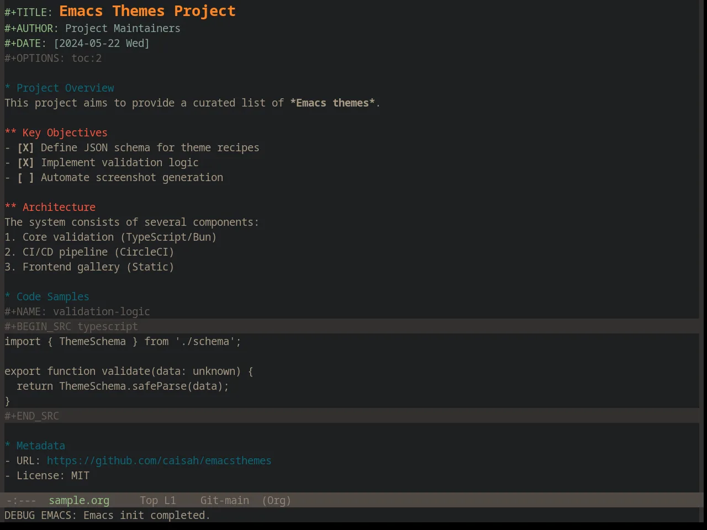This screenshot has height=530, width=707.
Task: Collapse the 'Code Samples' heading star
Action: 8,296
